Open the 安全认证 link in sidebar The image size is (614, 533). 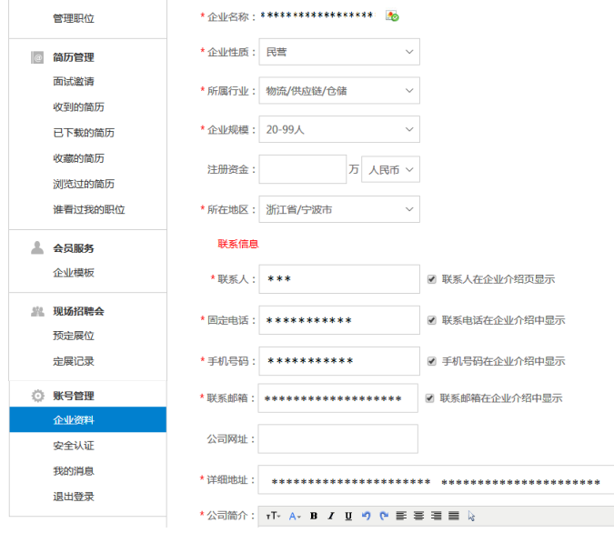pos(74,446)
